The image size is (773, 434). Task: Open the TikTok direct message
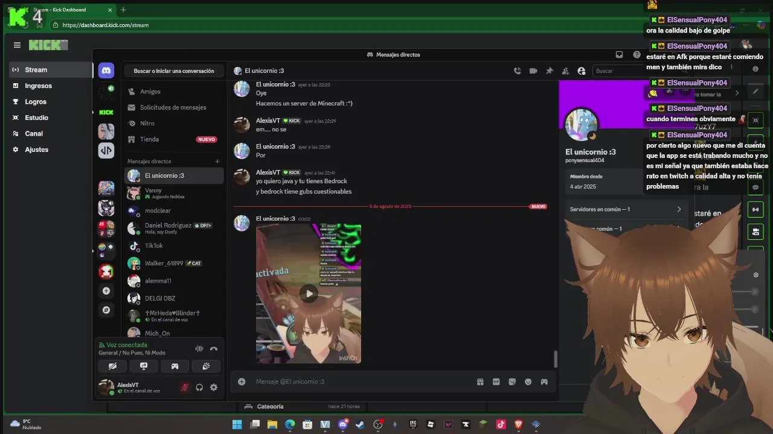(x=175, y=245)
